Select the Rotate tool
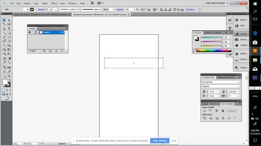This screenshot has height=146, width=261. point(4,45)
